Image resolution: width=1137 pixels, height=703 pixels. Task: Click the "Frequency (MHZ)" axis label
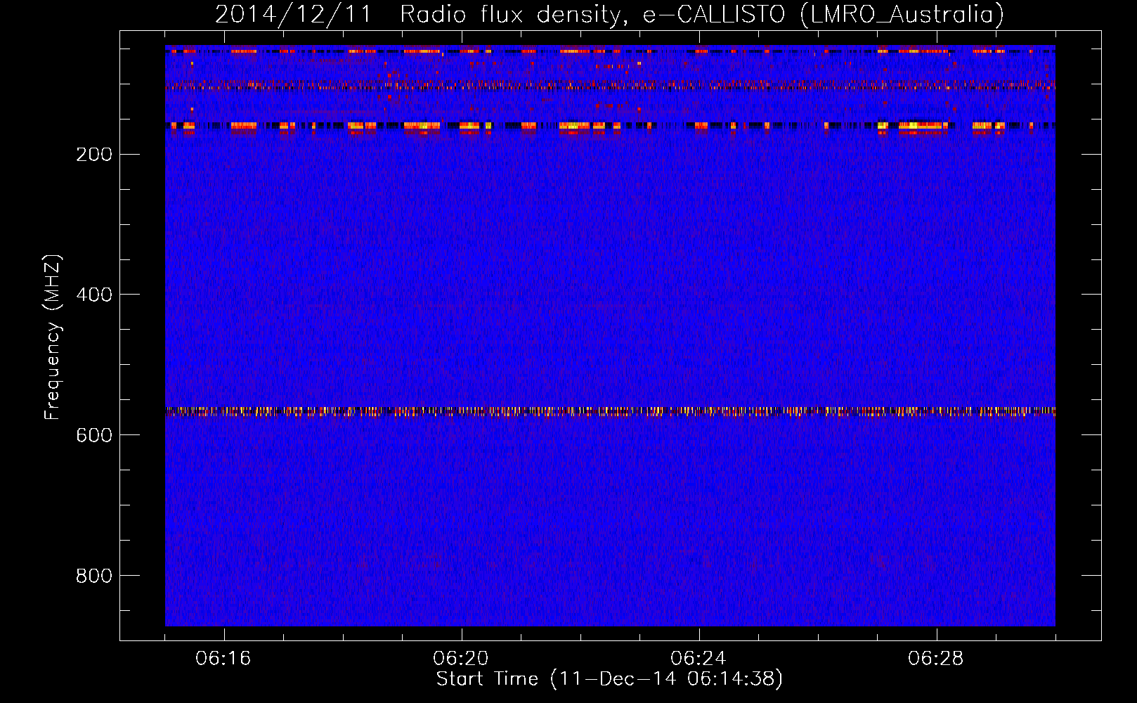pos(53,337)
